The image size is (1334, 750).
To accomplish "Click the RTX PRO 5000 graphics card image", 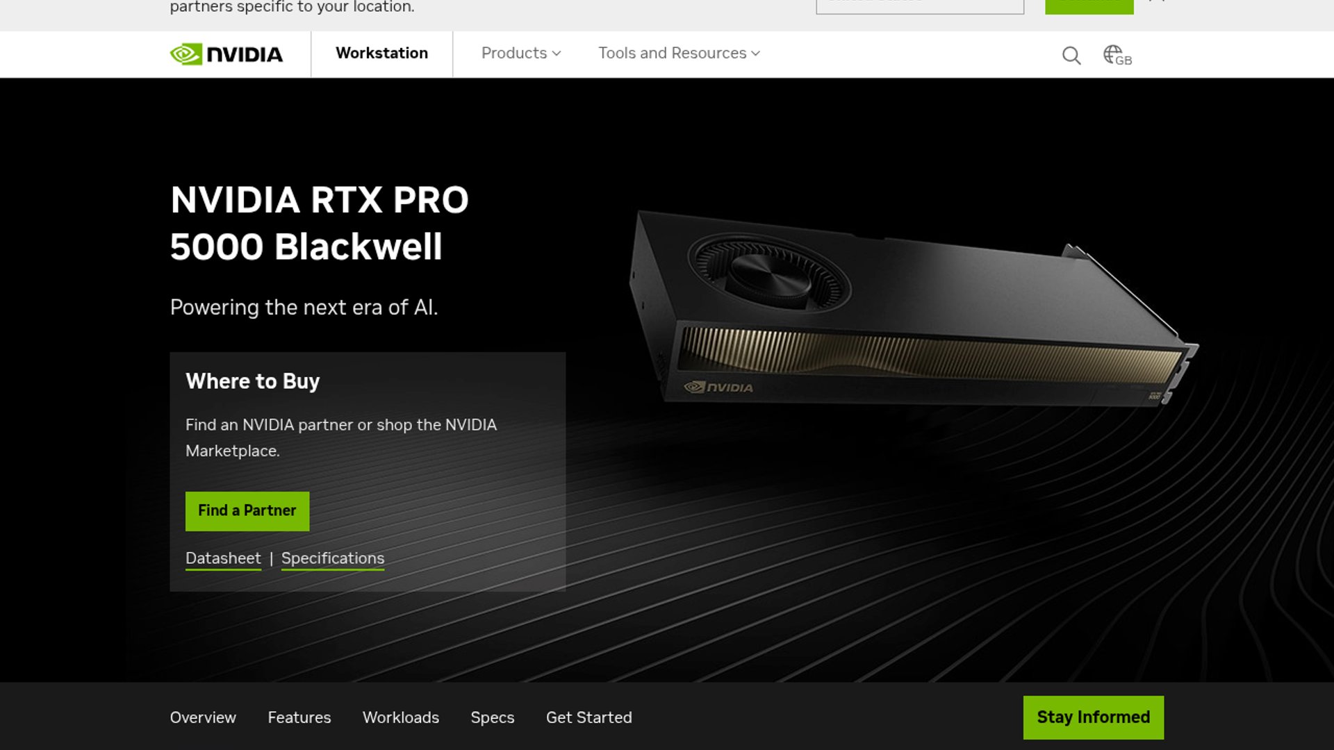I will [x=914, y=309].
